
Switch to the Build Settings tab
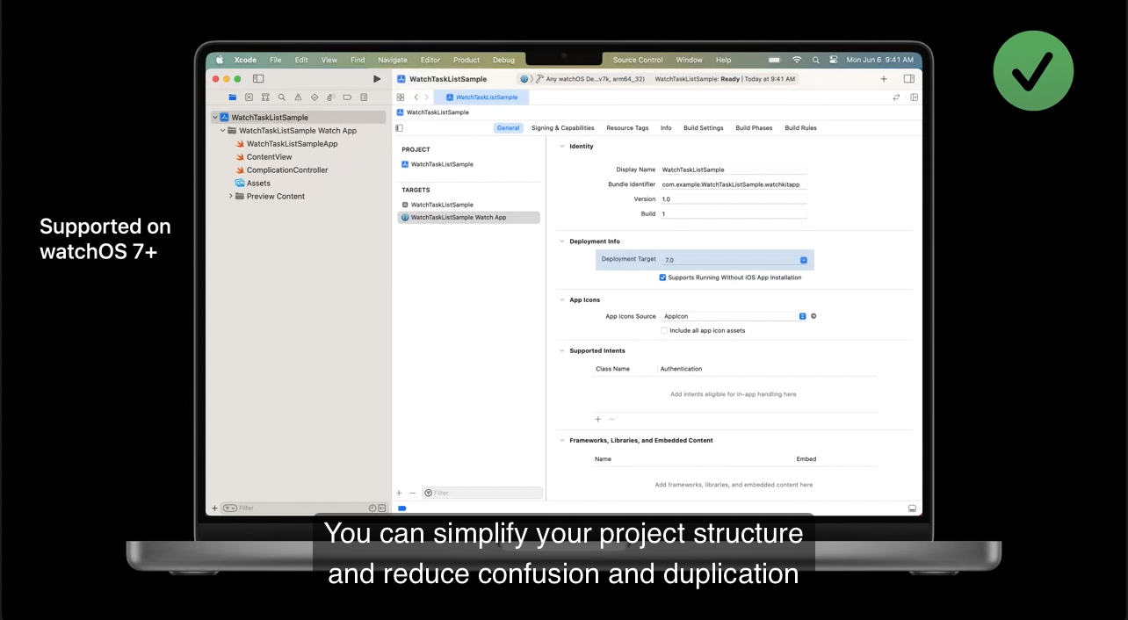pyautogui.click(x=704, y=128)
